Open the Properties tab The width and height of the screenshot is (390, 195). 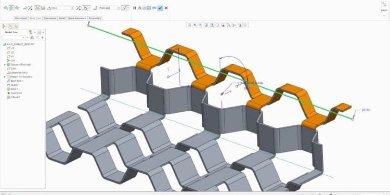[x=95, y=18]
